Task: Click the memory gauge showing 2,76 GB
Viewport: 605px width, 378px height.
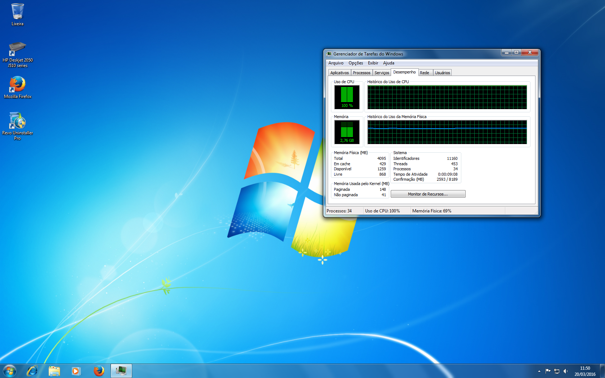Action: tap(347, 132)
